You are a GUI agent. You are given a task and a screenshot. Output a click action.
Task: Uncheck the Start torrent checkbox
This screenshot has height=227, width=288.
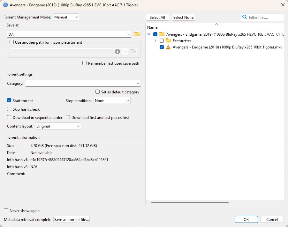[9, 100]
